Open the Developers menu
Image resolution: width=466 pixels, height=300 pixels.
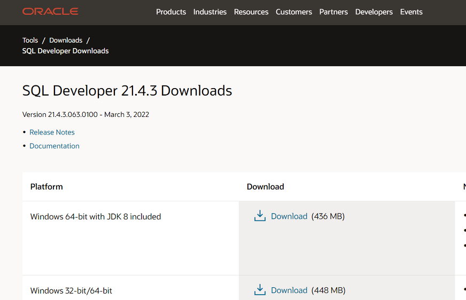(374, 12)
